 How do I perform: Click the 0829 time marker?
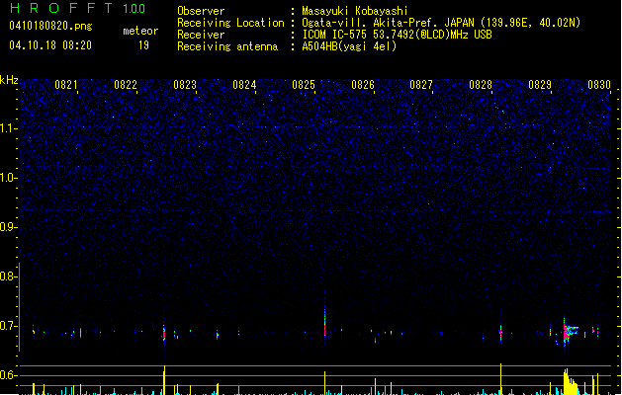pyautogui.click(x=540, y=85)
